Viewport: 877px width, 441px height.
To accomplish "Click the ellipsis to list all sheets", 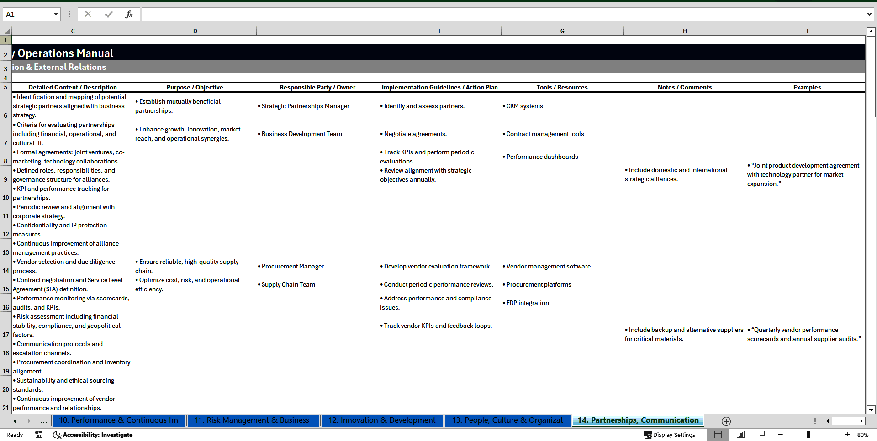I will (44, 421).
